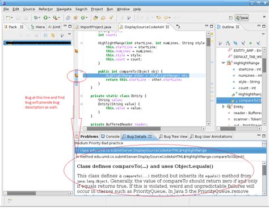Open Package Explorer view menu triangle
Viewport: 269px width, 211px height.
[69, 34]
